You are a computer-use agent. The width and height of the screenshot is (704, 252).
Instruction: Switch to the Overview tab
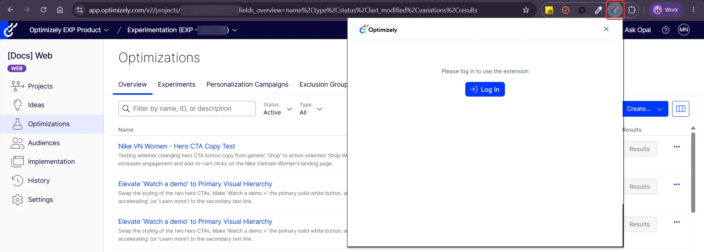point(132,84)
